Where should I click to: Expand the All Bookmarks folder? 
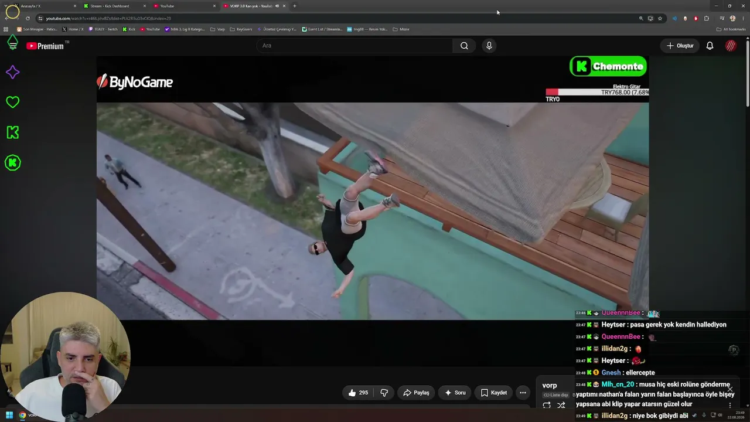[x=731, y=29]
